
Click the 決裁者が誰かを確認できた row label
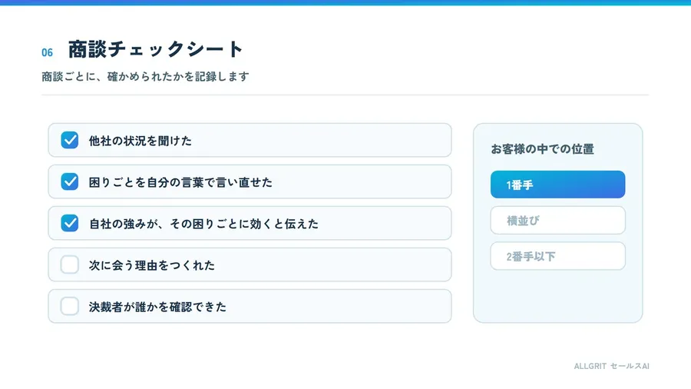point(157,307)
